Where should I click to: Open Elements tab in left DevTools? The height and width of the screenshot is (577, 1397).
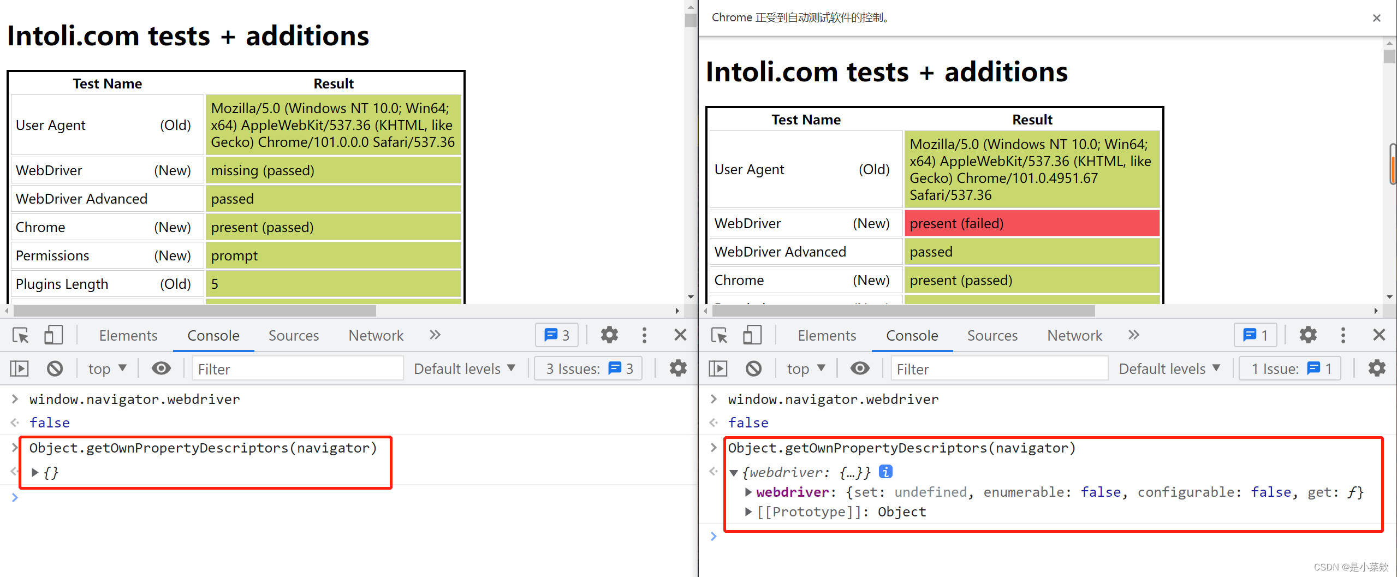(128, 336)
